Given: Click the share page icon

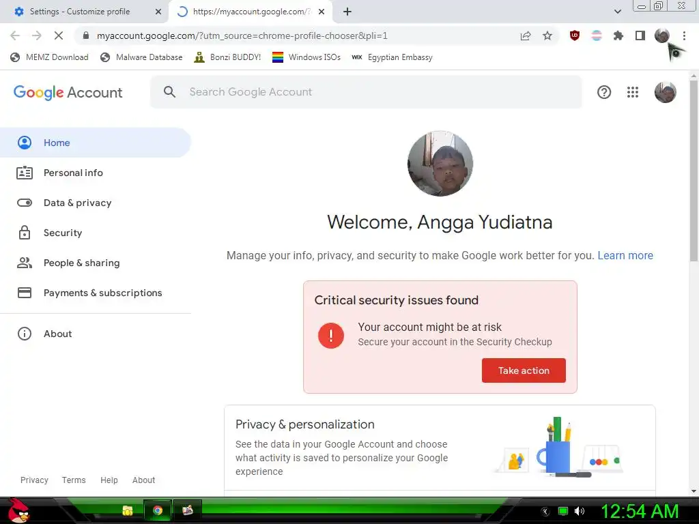Looking at the screenshot, I should tap(526, 35).
